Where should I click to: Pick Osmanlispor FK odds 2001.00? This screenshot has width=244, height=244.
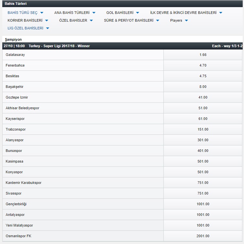point(203,236)
